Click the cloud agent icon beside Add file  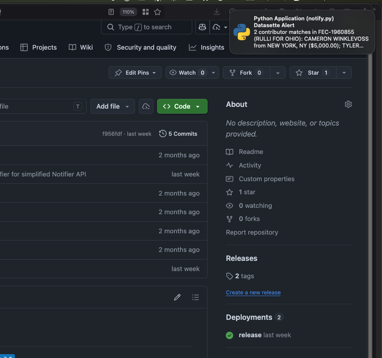coord(146,106)
